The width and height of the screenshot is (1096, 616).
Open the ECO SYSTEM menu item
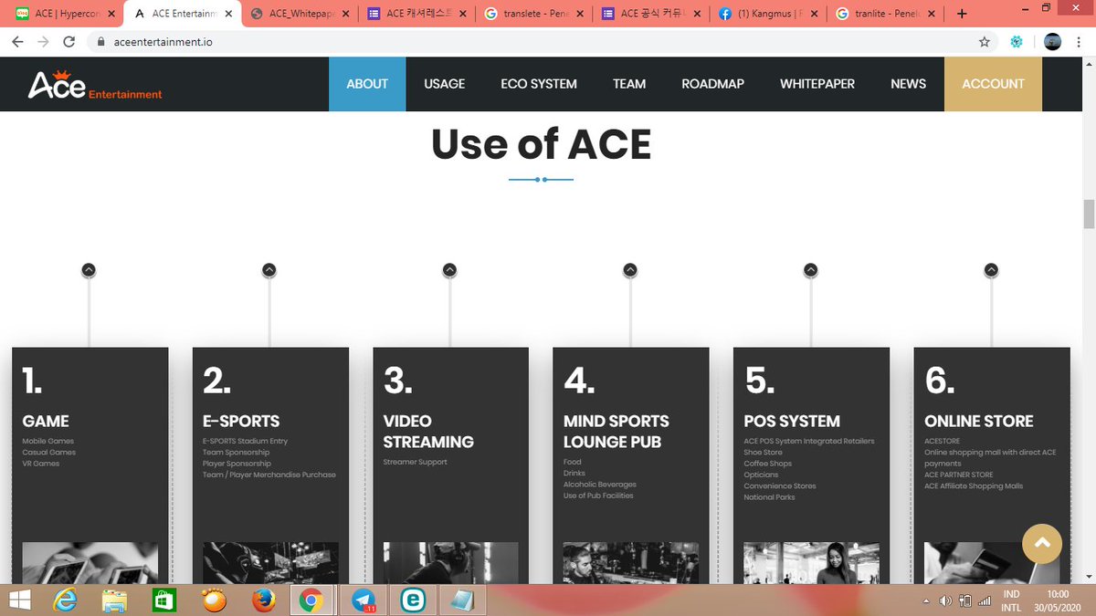coord(539,84)
